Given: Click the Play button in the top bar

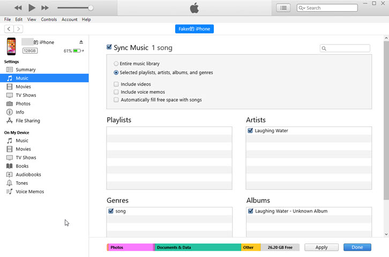Looking at the screenshot, I should (32, 7).
